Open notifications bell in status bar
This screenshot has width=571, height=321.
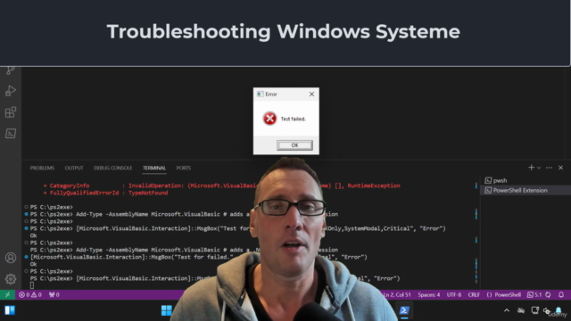(x=561, y=295)
